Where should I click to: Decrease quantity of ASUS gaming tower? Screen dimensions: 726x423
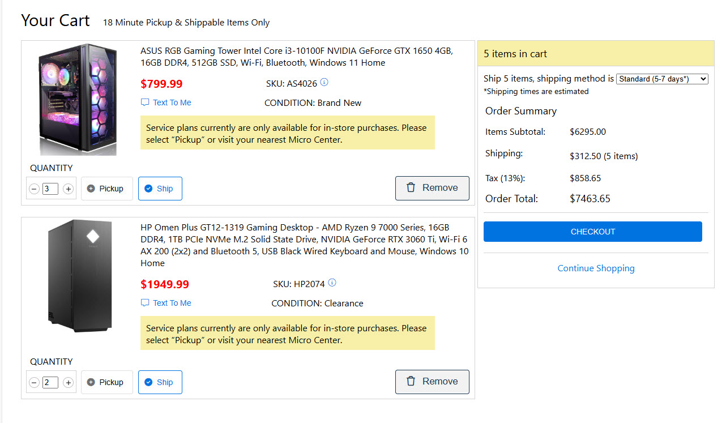pos(34,189)
